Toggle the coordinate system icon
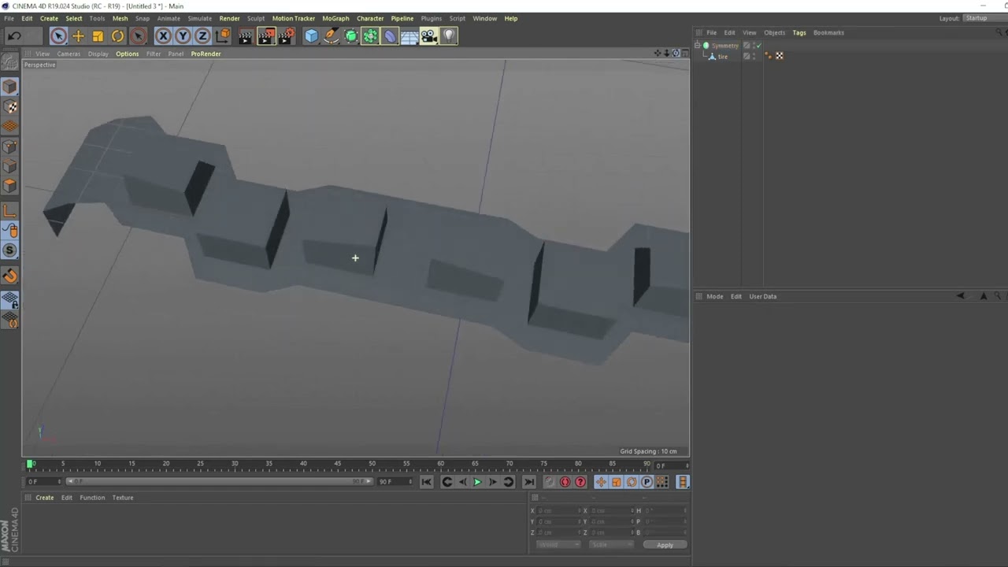 (x=223, y=36)
